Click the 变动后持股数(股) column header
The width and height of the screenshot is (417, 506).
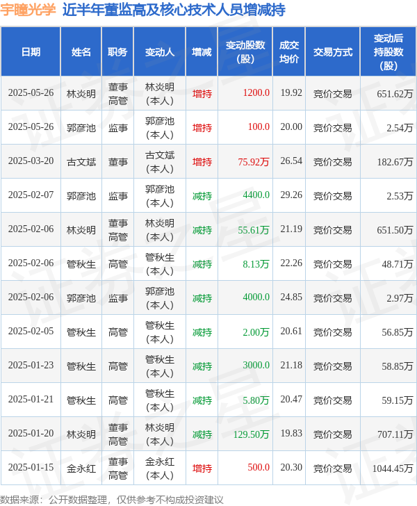coord(389,52)
